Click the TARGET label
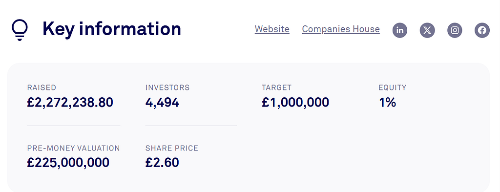Screen dimensions: 500x192 (277, 88)
